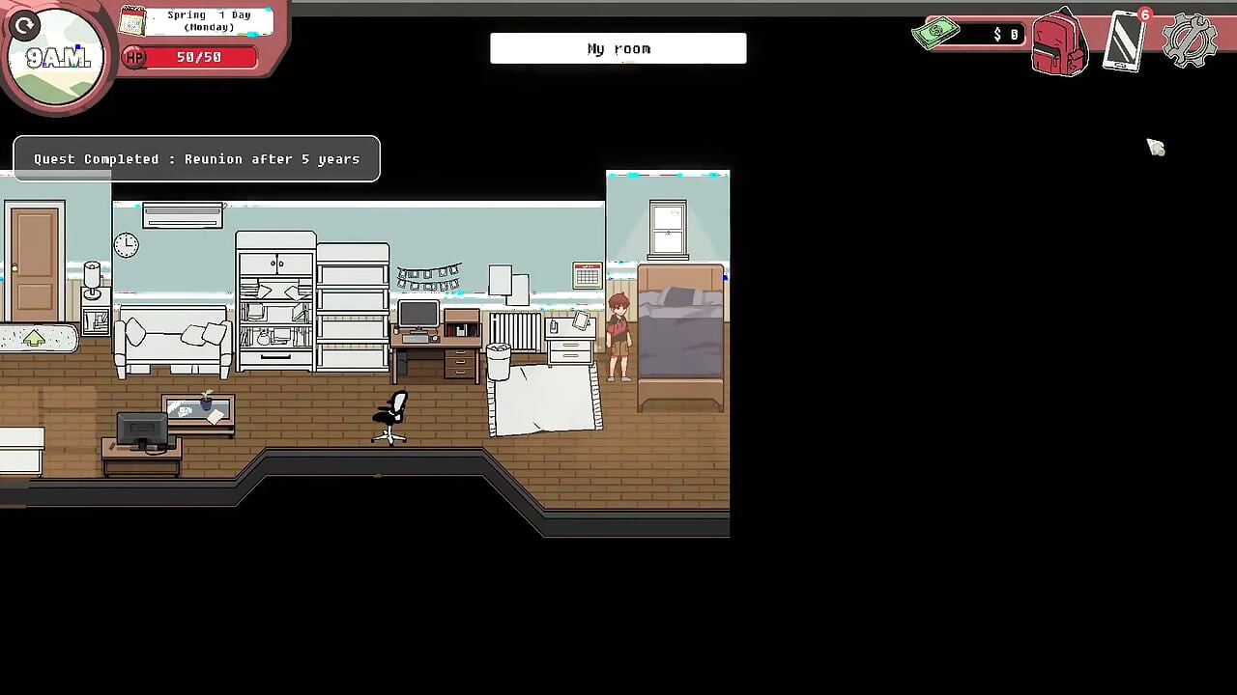Interact with the computer monitor on the desk
Viewport: 1237px width, 695px height.
(418, 316)
